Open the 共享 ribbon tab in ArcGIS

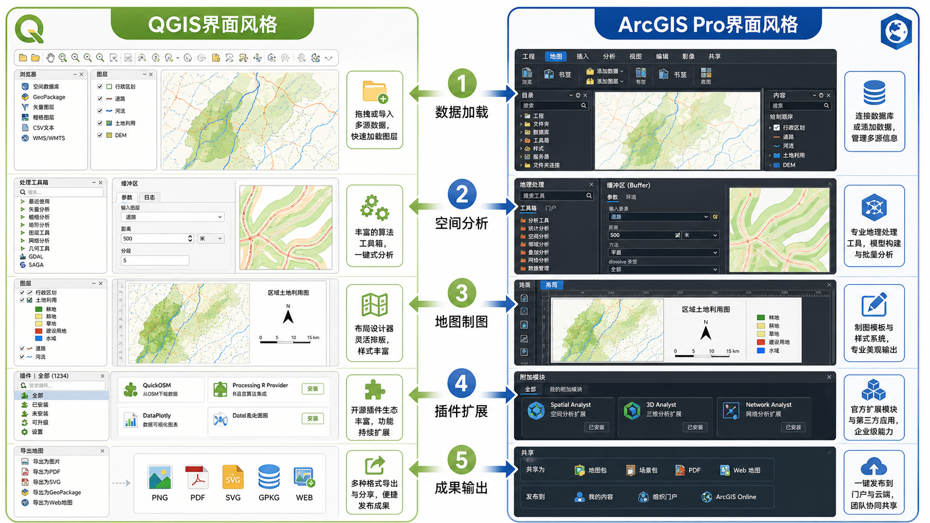click(x=715, y=56)
